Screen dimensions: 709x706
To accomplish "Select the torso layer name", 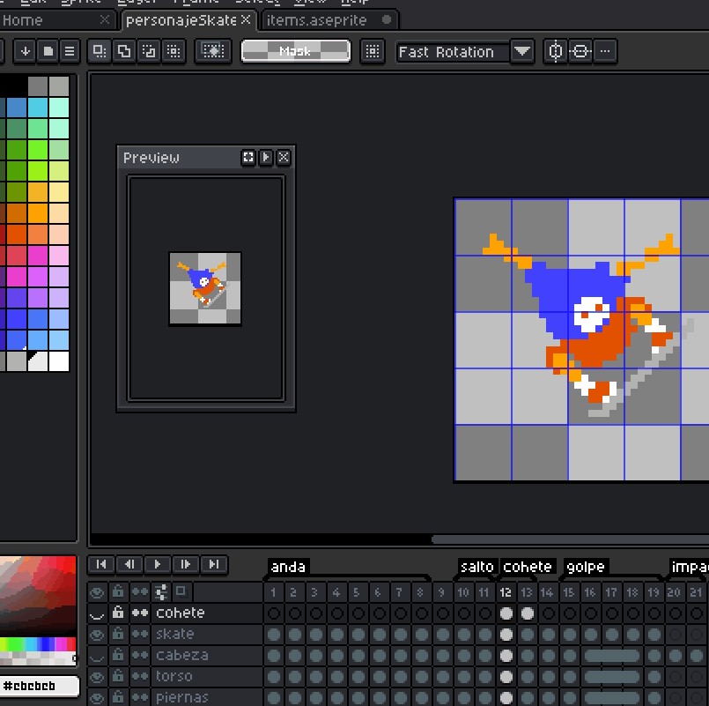I will pyautogui.click(x=174, y=677).
